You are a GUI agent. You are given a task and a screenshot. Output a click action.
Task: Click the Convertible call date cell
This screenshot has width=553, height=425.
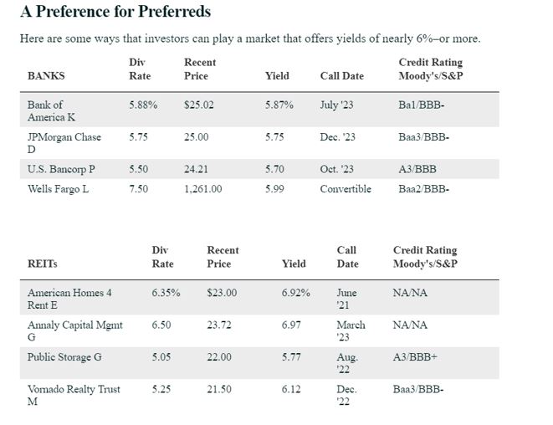[x=346, y=189]
